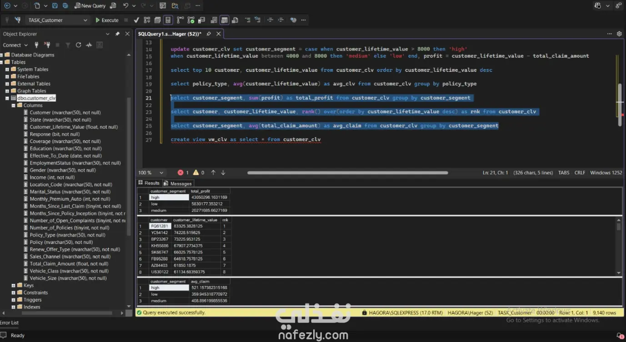Screen dimensions: 626x342
Task: Open the Query Options icon
Action: point(157,20)
